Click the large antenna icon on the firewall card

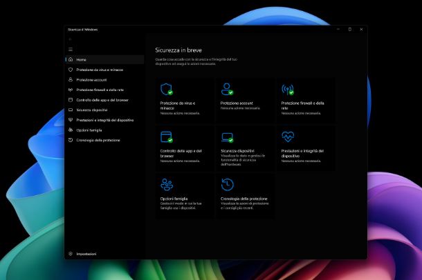(288, 90)
